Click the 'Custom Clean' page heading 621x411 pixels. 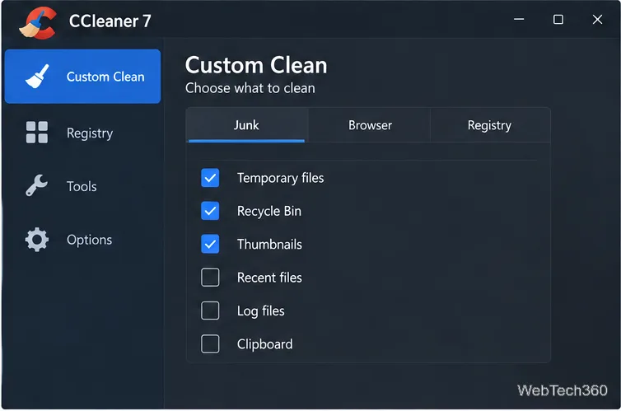(x=256, y=65)
